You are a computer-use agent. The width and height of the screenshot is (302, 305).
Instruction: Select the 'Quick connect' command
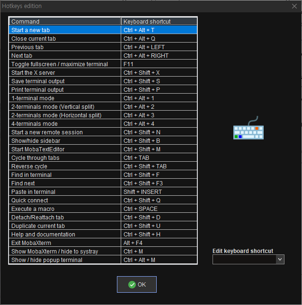(65, 200)
